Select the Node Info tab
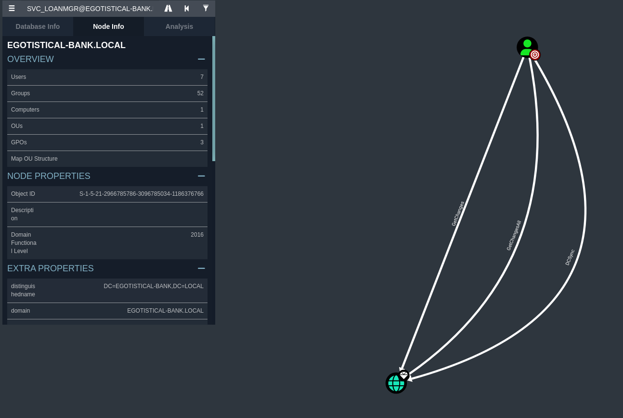 pyautogui.click(x=108, y=26)
